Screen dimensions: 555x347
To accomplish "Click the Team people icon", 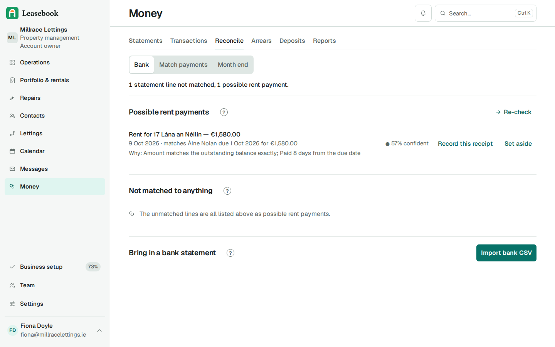I will pos(12,285).
